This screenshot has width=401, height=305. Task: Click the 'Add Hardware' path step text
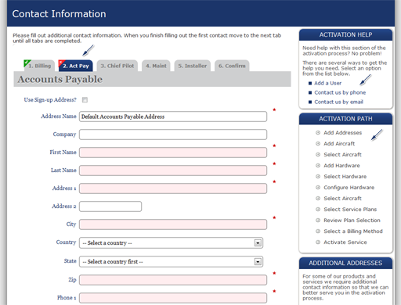click(x=341, y=166)
